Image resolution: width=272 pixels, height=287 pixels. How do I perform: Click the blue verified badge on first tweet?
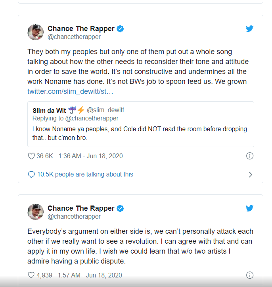(x=120, y=29)
